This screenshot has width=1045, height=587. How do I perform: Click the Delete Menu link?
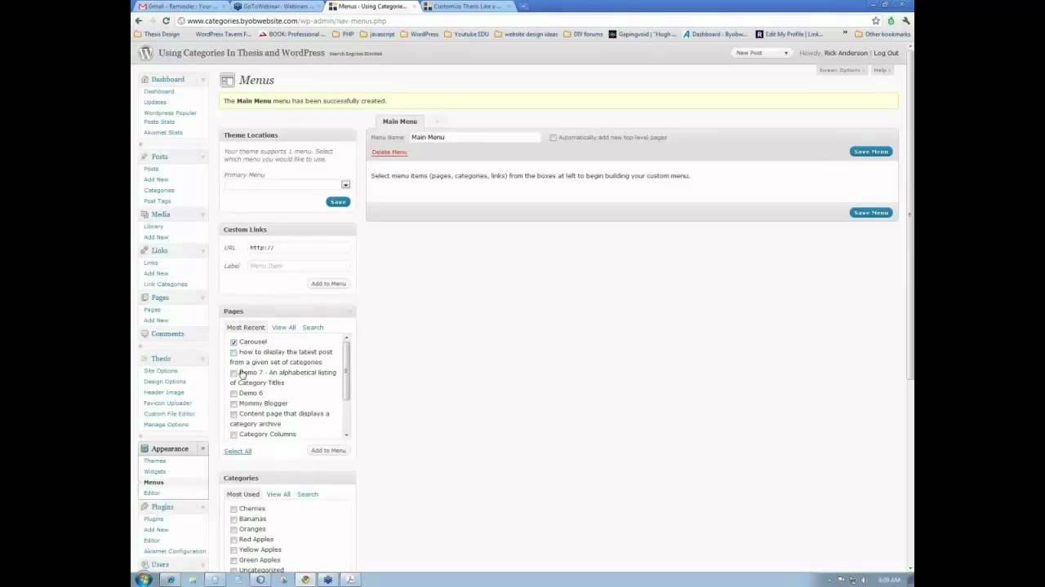pos(389,152)
